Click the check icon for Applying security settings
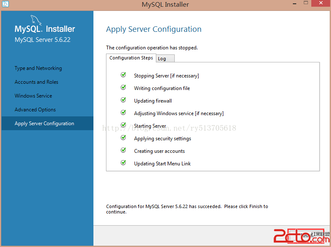This screenshot has width=331, height=247. 123,137
